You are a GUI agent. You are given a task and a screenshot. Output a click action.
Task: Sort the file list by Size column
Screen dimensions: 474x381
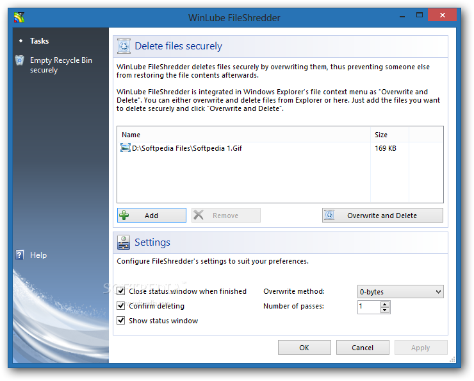(389, 135)
